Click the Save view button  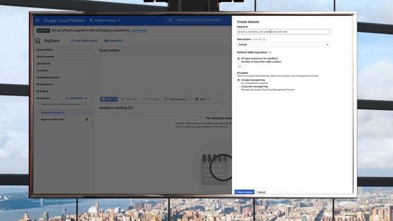click(x=151, y=99)
